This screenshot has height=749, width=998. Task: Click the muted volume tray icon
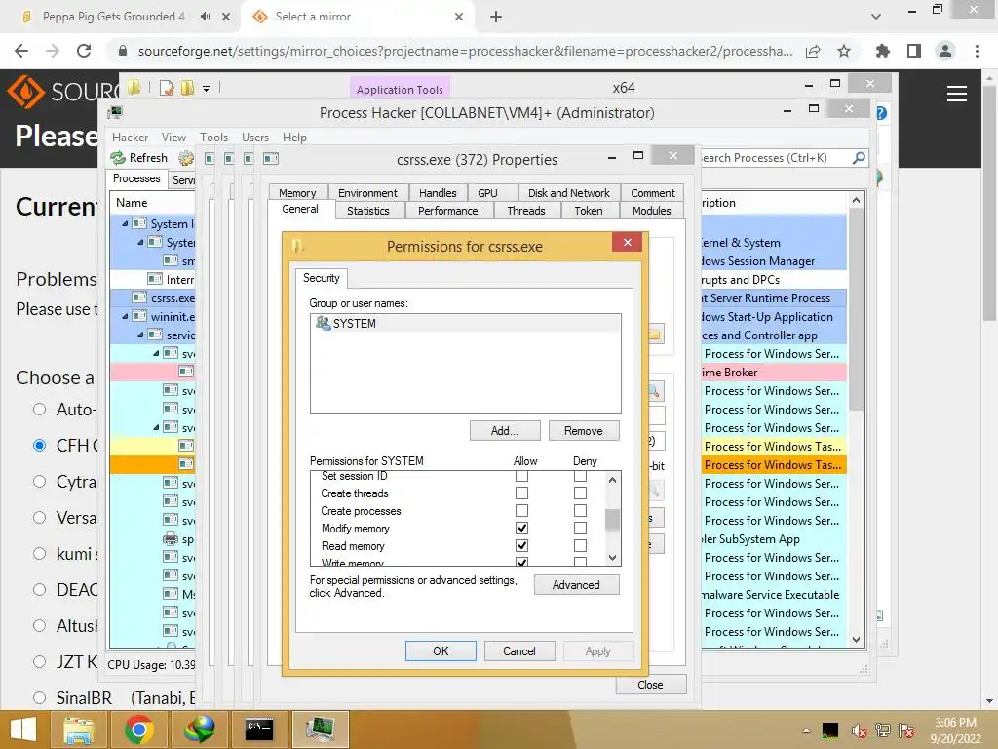coord(859,730)
